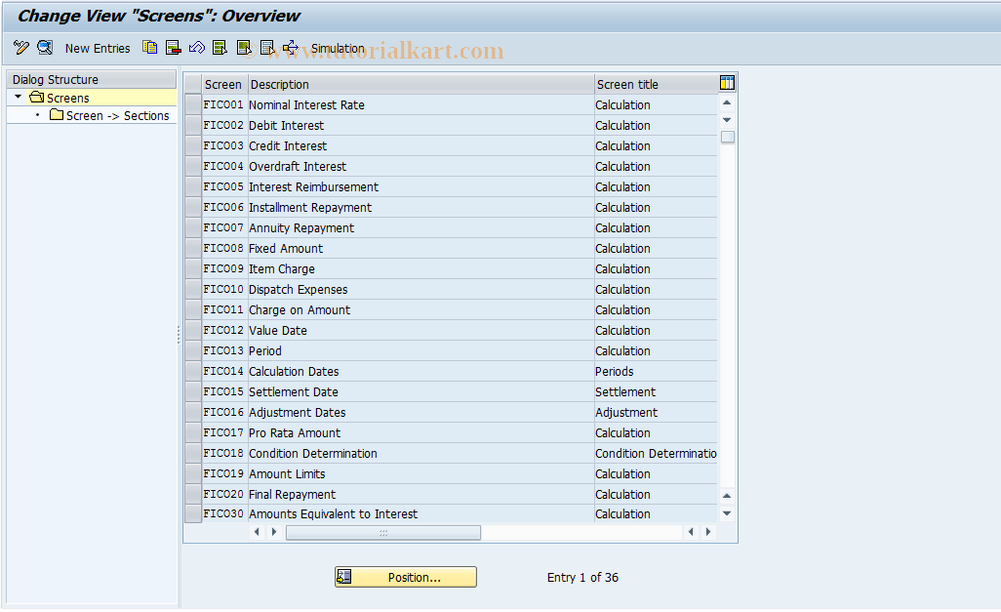Screen dimensions: 1001x612
Task: Select the row selector for FIC030
Action: point(193,513)
